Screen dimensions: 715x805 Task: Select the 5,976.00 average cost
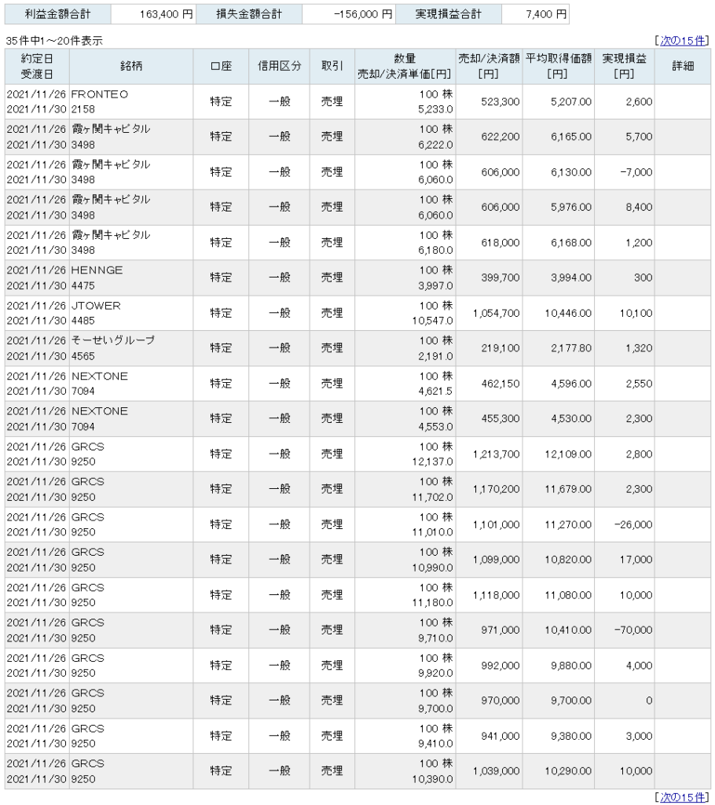571,208
